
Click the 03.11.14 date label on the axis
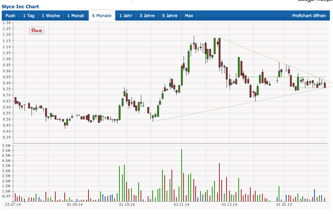(181, 205)
